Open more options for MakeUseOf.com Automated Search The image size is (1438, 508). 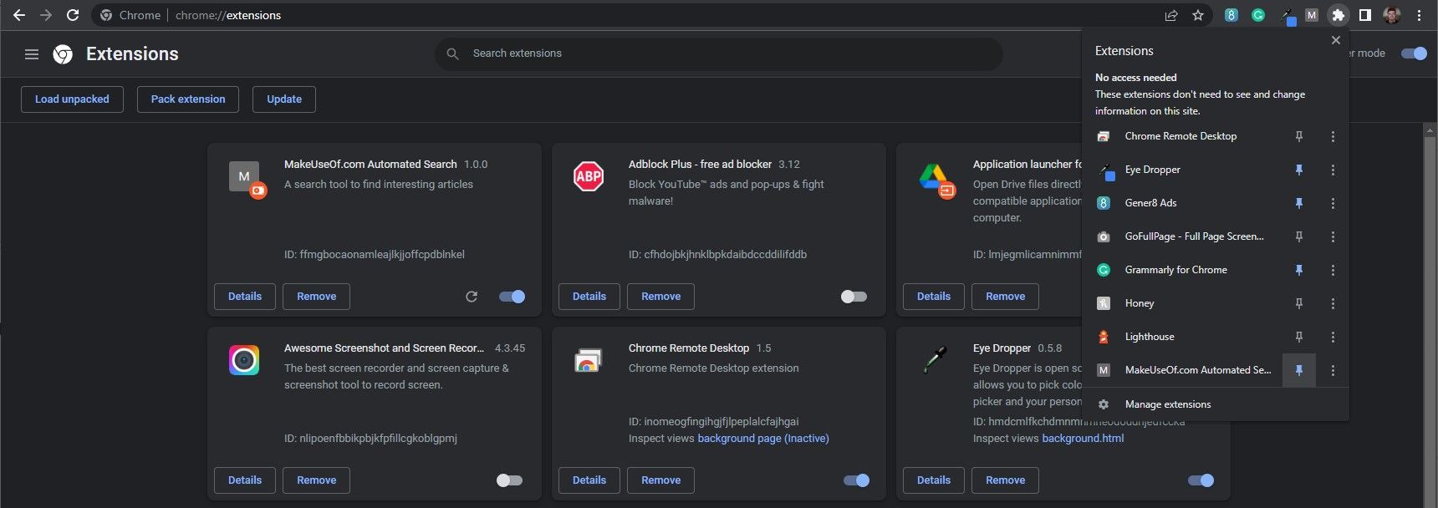pos(1333,370)
